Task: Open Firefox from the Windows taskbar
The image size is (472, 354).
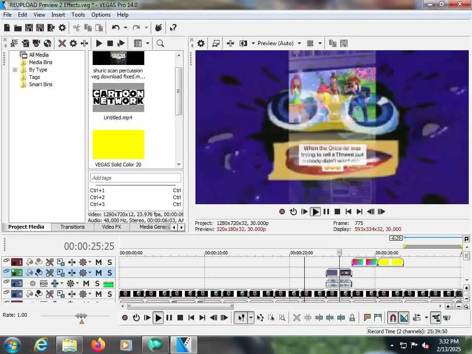Action: click(99, 345)
